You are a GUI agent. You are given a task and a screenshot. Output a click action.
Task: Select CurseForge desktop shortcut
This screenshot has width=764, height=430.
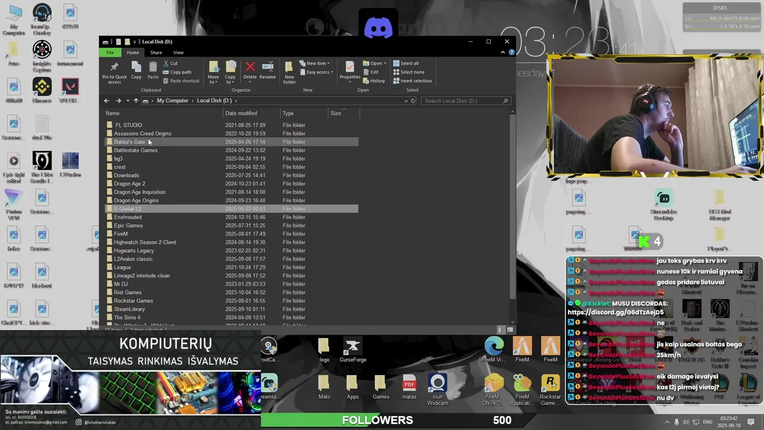[353, 351]
